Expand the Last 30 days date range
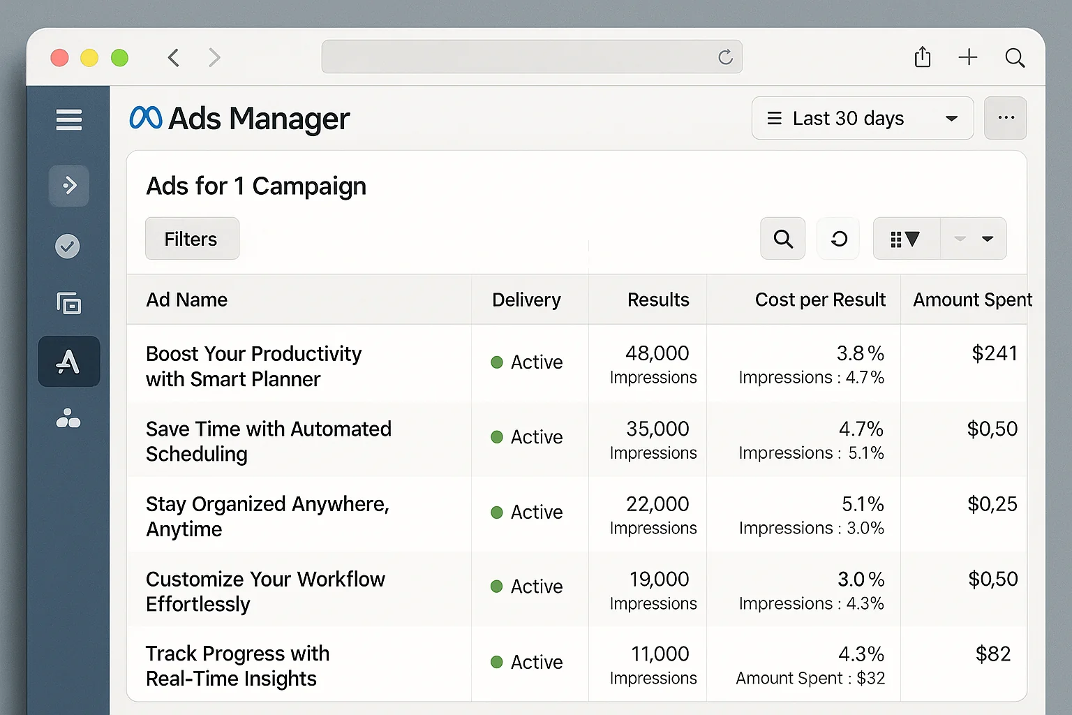 click(x=862, y=119)
